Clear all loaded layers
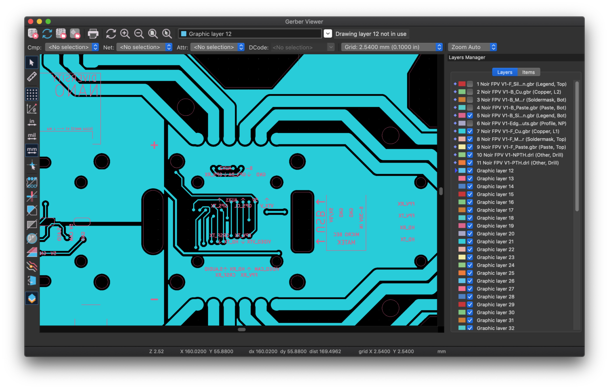 (x=33, y=33)
